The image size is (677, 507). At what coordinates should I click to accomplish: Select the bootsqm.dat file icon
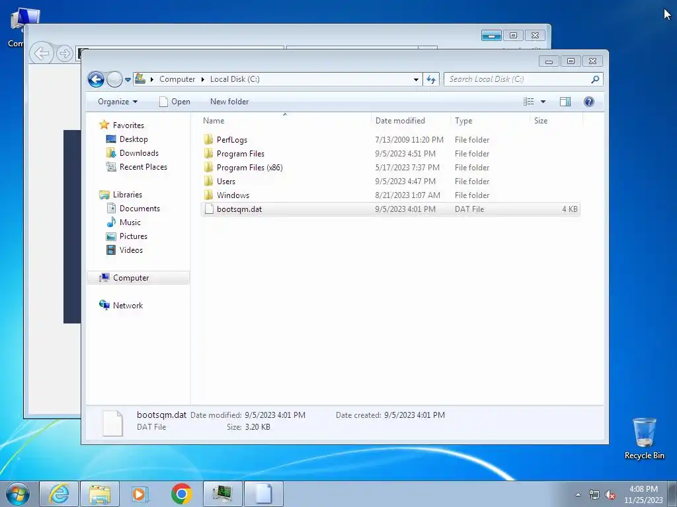click(x=209, y=209)
